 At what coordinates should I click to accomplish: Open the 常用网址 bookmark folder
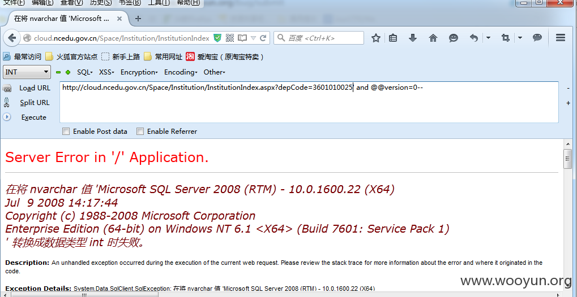tap(163, 56)
